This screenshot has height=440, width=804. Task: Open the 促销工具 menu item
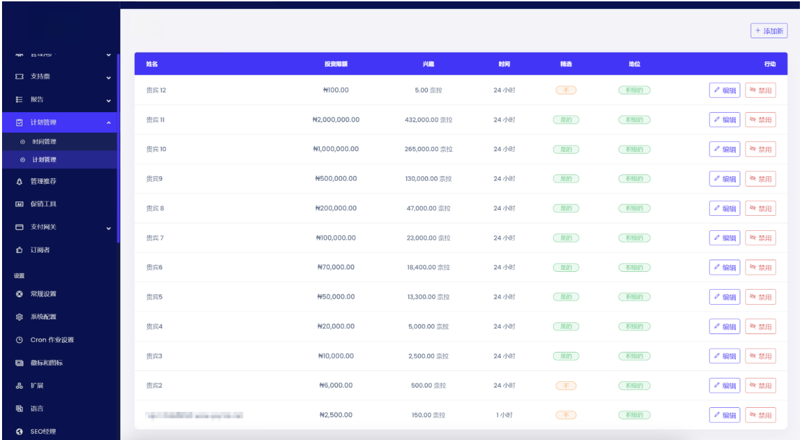pyautogui.click(x=59, y=204)
